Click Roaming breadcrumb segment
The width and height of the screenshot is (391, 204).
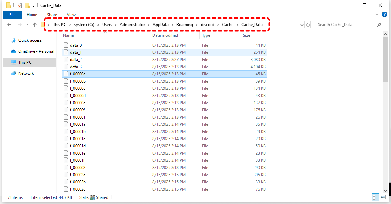[x=185, y=25]
